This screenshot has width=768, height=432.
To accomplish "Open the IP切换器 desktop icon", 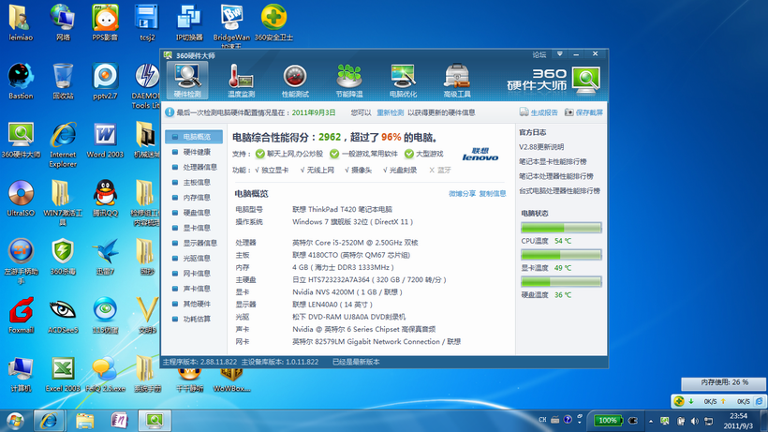I will [189, 22].
